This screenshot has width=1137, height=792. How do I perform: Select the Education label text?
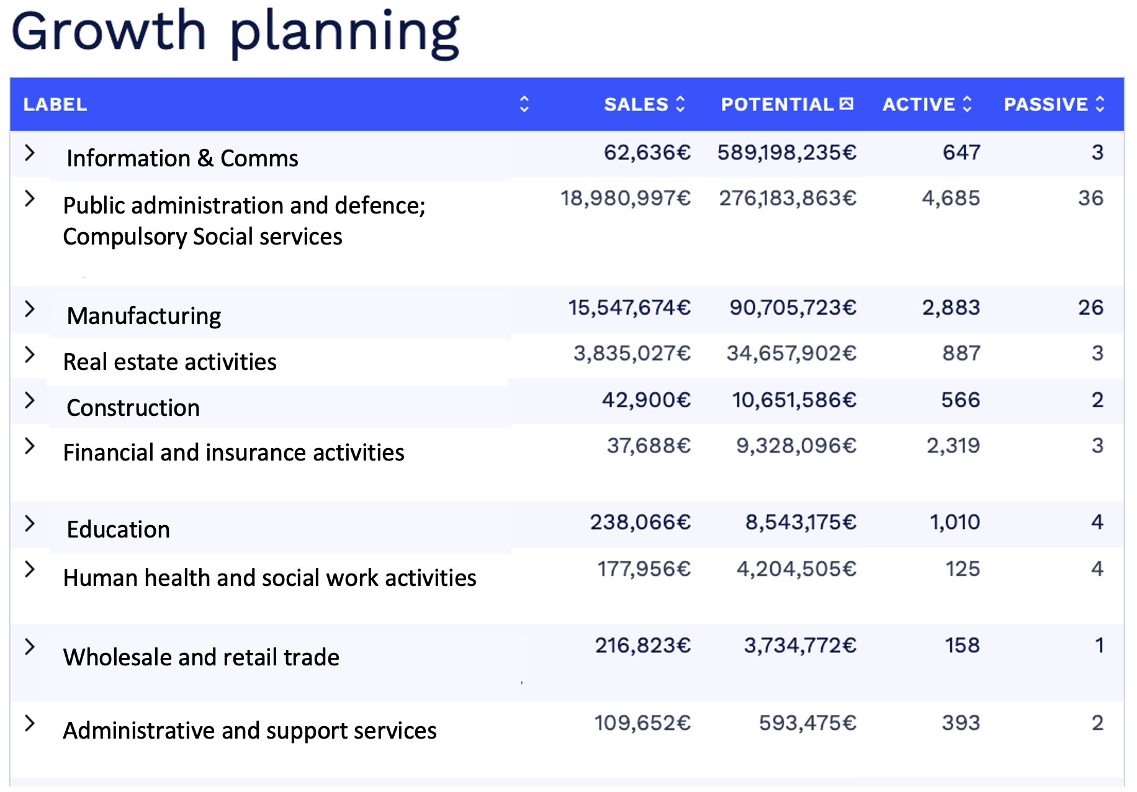[x=119, y=529]
